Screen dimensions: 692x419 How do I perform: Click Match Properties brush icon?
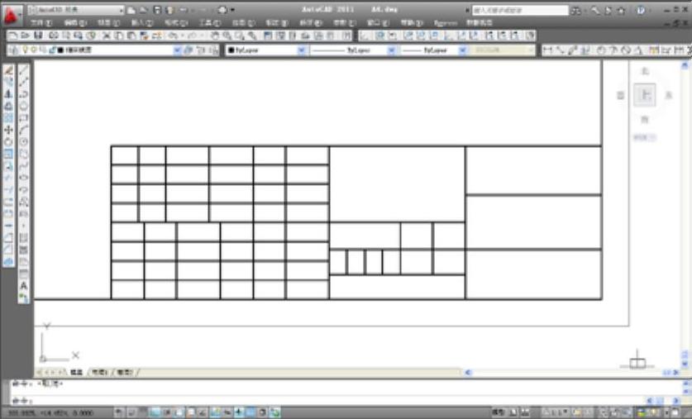pyautogui.click(x=143, y=36)
